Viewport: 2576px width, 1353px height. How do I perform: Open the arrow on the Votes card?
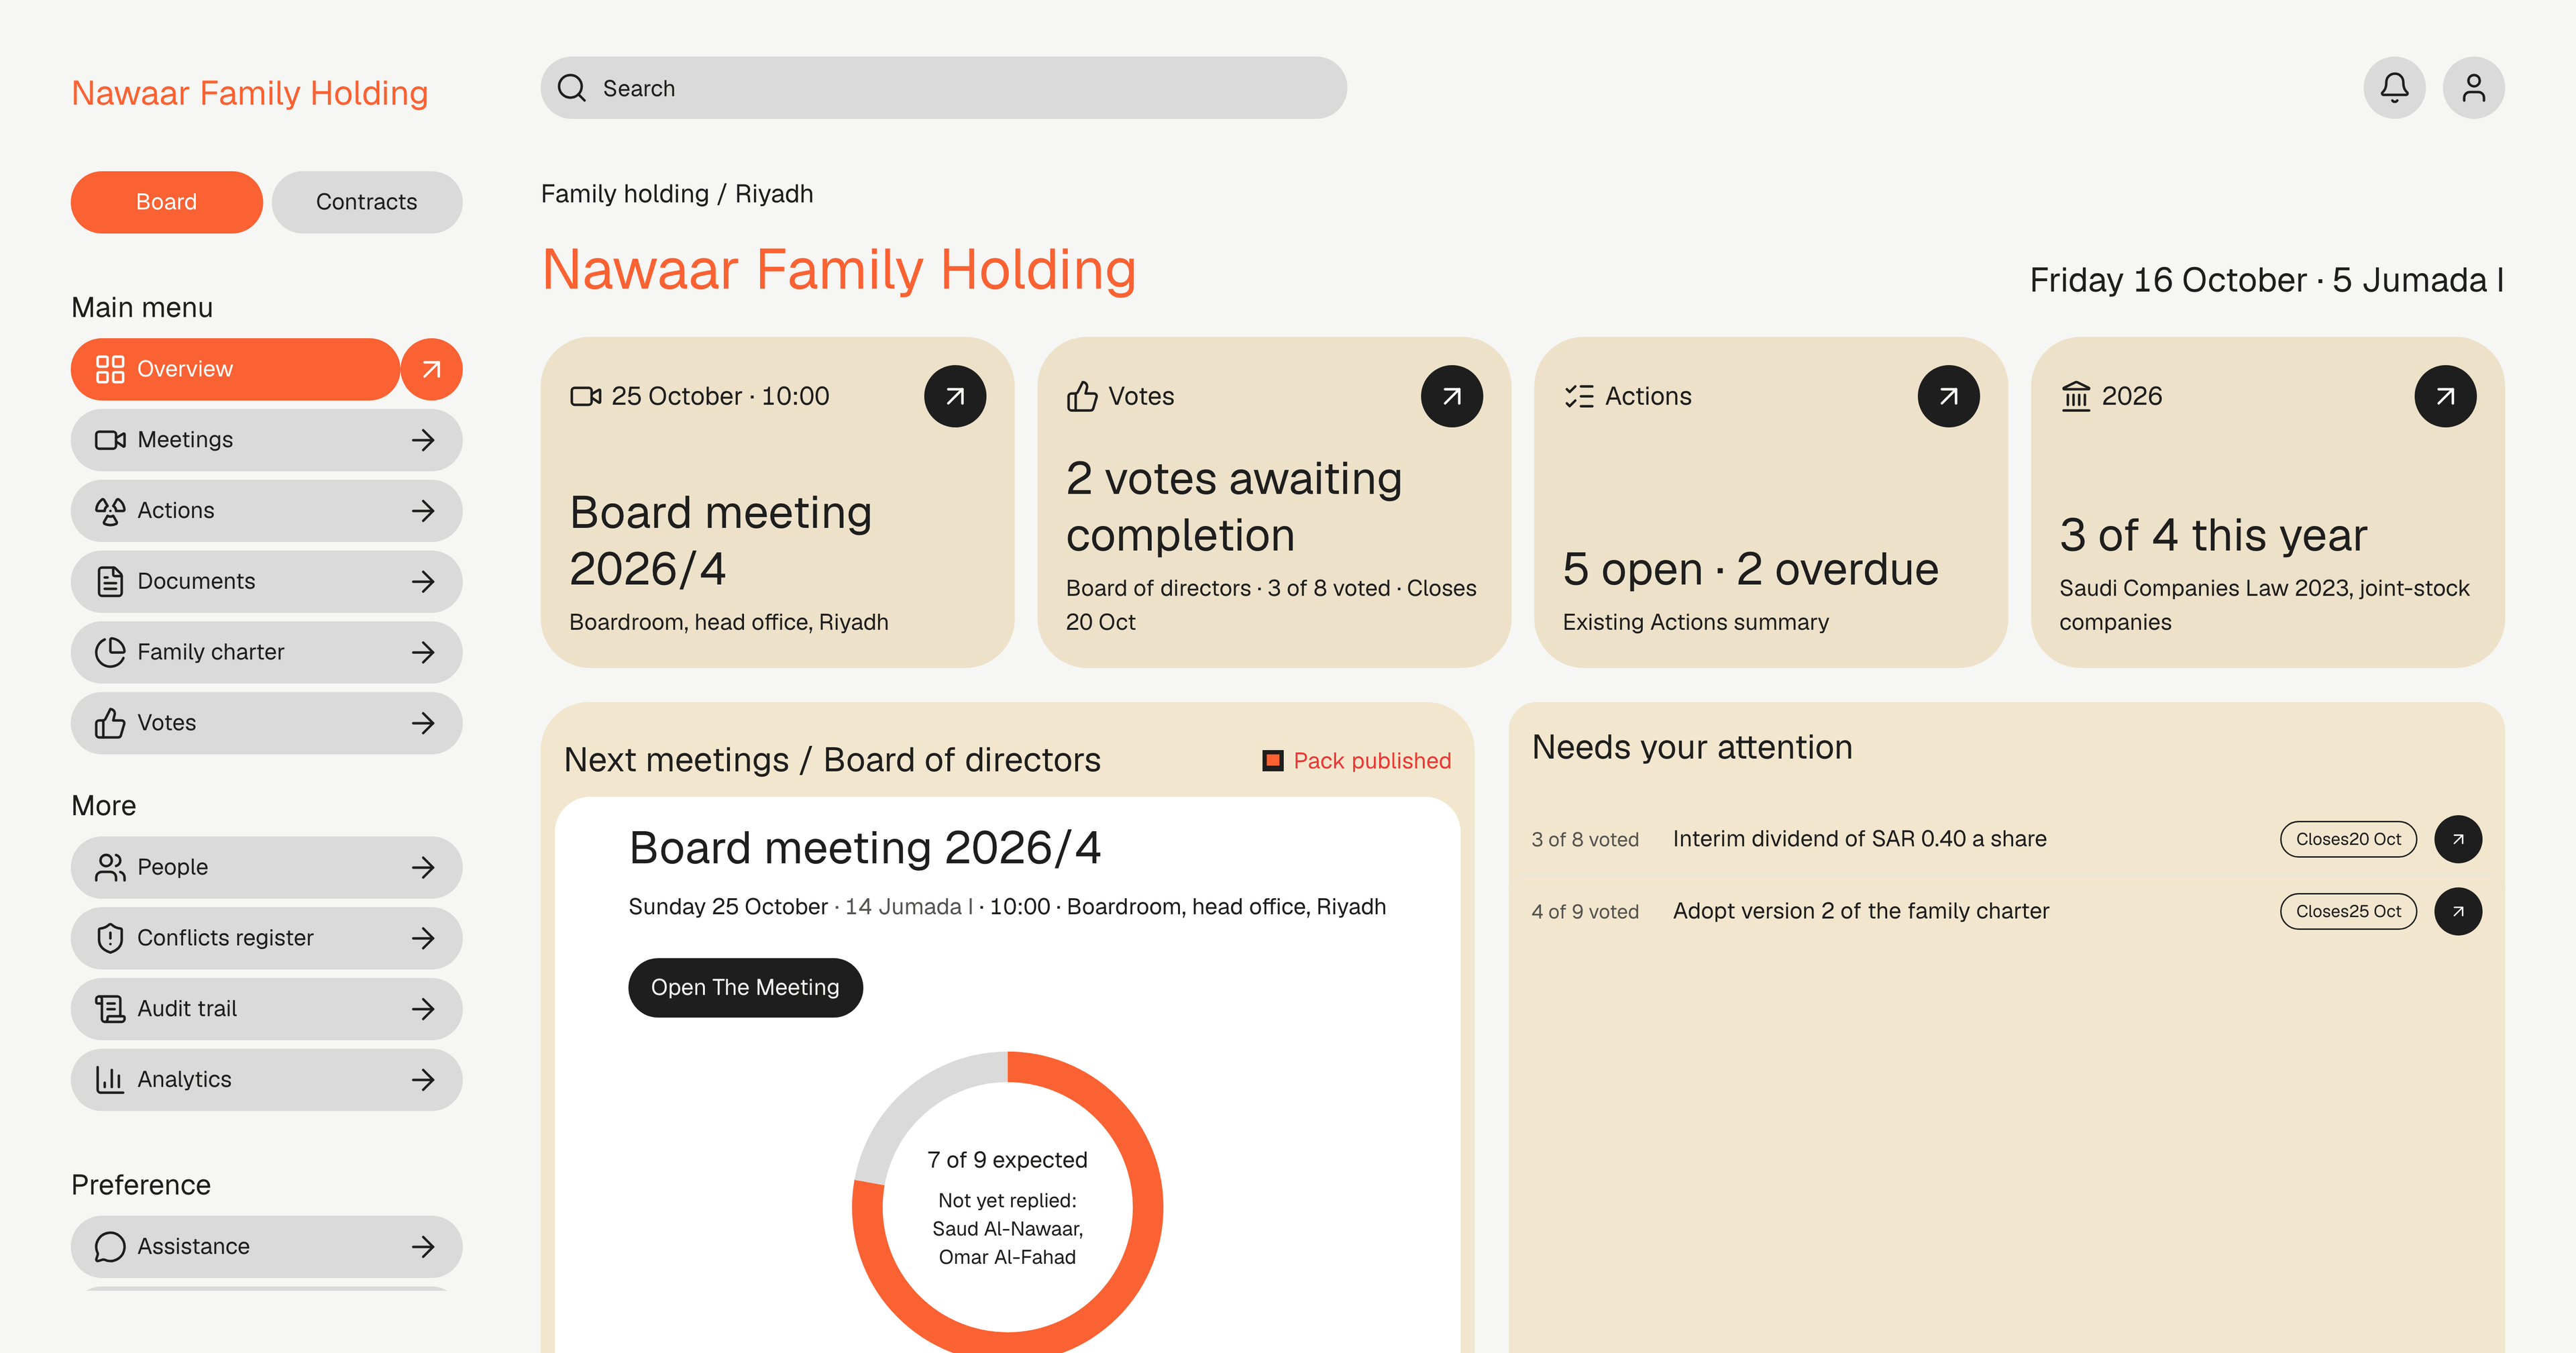click(1451, 396)
